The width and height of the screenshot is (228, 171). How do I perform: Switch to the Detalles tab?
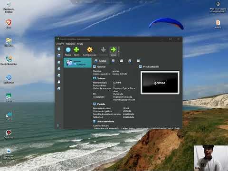[101, 61]
